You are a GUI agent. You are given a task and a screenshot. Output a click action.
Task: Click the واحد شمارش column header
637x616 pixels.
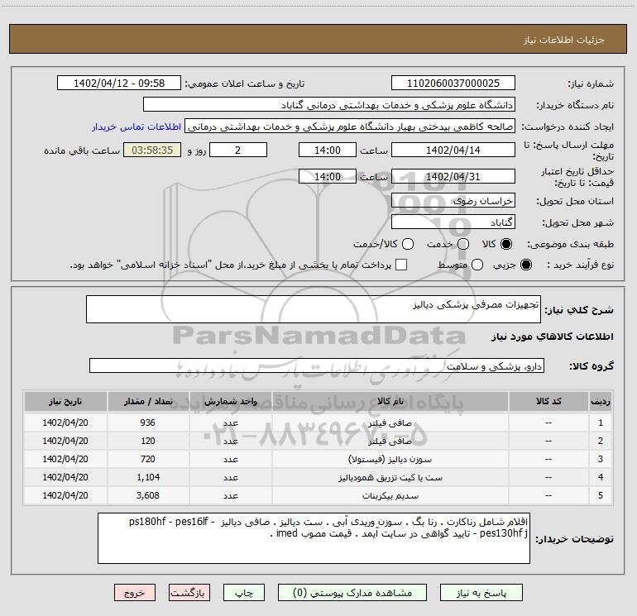click(230, 402)
